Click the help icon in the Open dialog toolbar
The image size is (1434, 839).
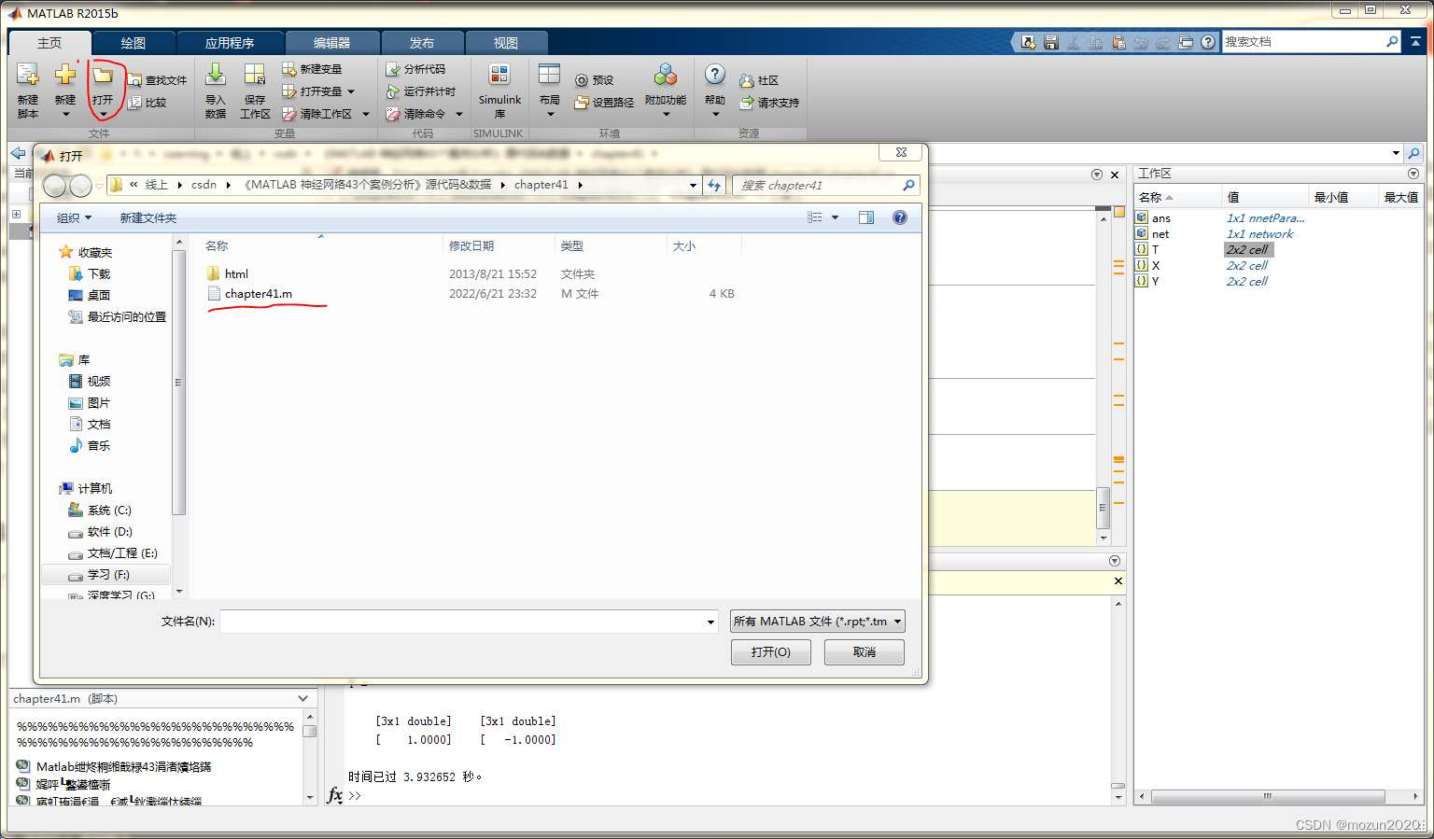pos(900,217)
